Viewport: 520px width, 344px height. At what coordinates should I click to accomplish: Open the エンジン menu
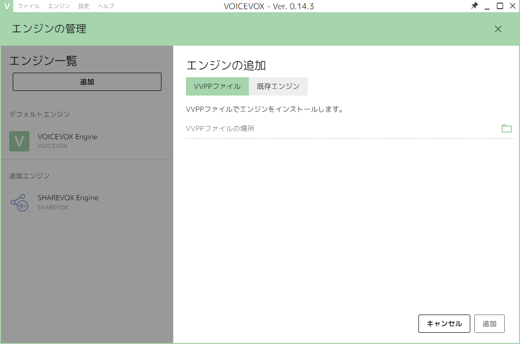point(59,6)
